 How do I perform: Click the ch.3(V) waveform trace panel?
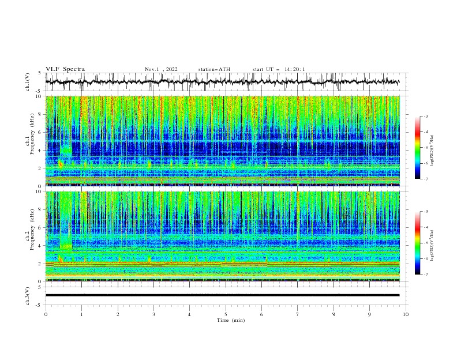click(x=227, y=296)
